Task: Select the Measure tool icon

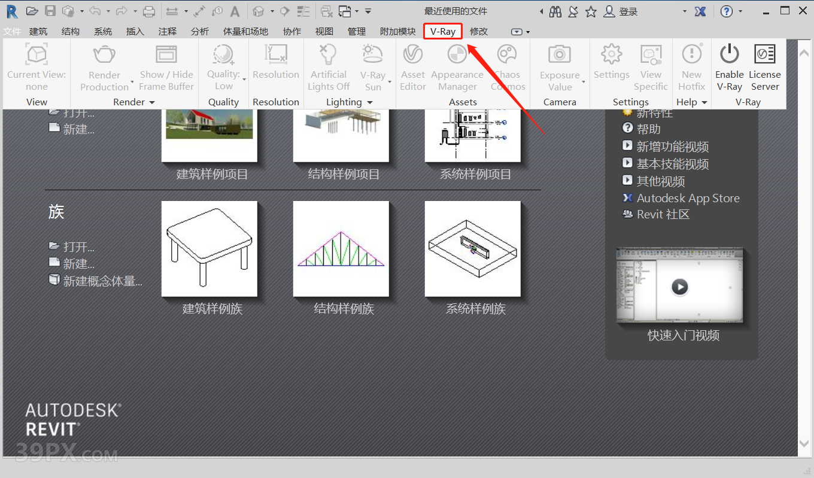Action: click(x=172, y=11)
